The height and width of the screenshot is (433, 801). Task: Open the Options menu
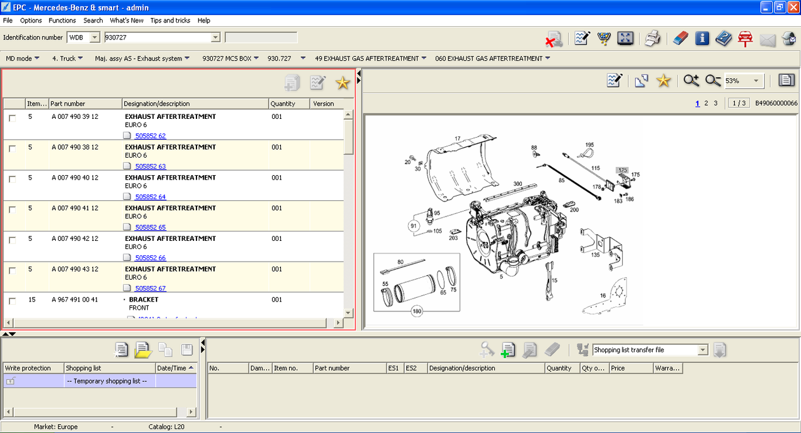pyautogui.click(x=31, y=20)
